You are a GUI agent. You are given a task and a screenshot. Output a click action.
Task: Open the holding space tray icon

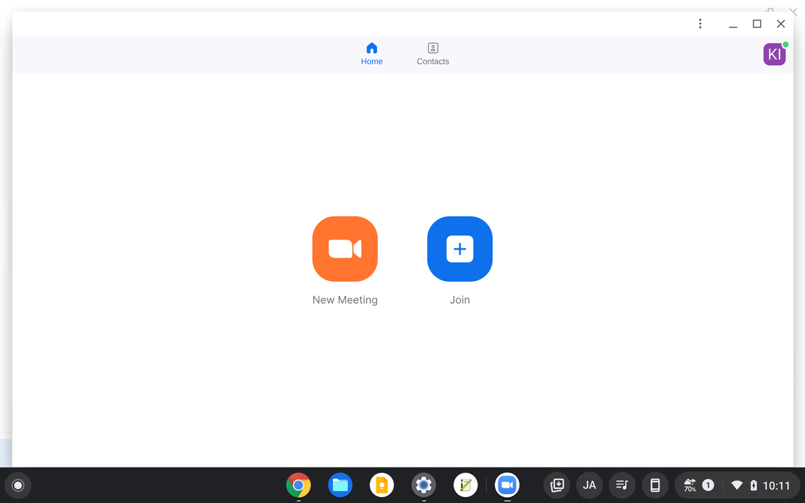[x=557, y=485]
